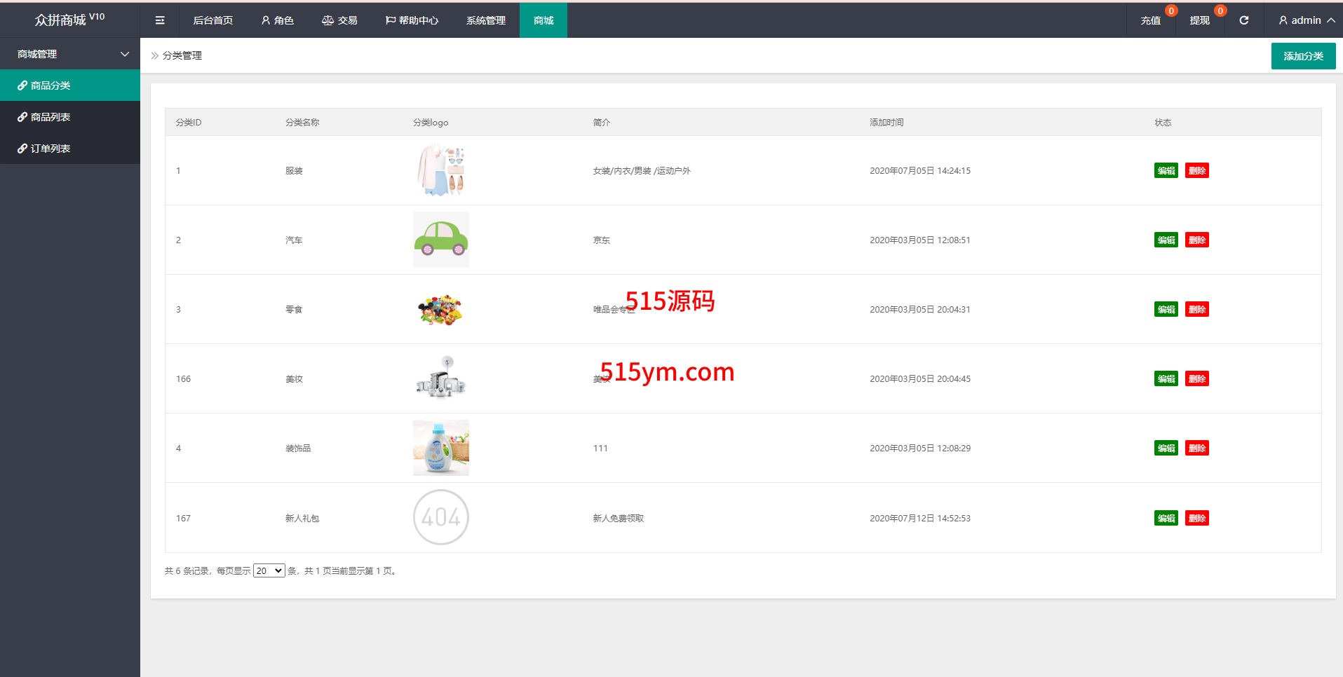
Task: Open the per-page count dropdown showing 20
Action: [x=269, y=570]
